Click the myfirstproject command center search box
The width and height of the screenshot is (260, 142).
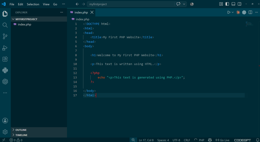tap(131, 4)
